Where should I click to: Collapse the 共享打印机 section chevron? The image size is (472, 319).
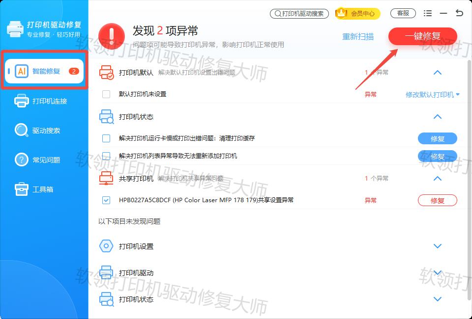tap(438, 178)
